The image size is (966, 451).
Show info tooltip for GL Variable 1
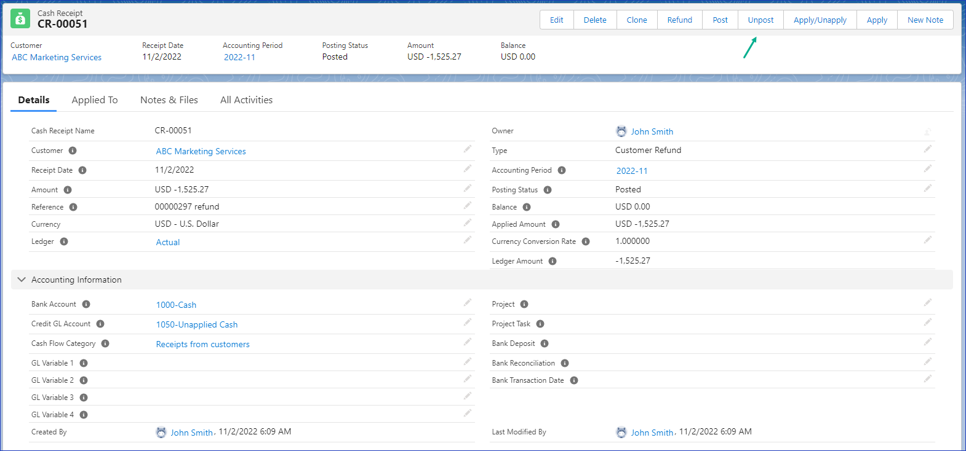point(84,363)
